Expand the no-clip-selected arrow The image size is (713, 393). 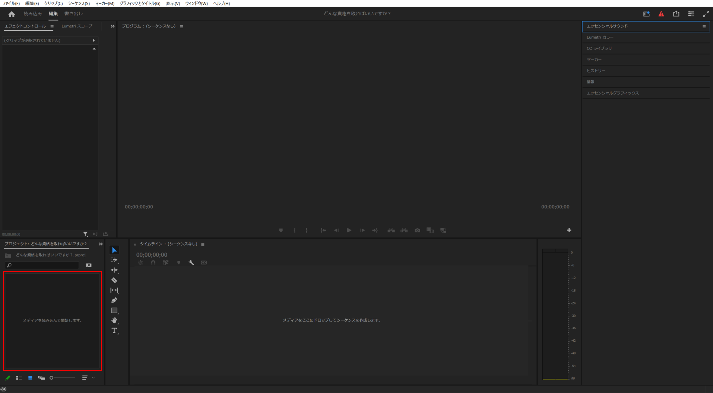click(x=94, y=40)
